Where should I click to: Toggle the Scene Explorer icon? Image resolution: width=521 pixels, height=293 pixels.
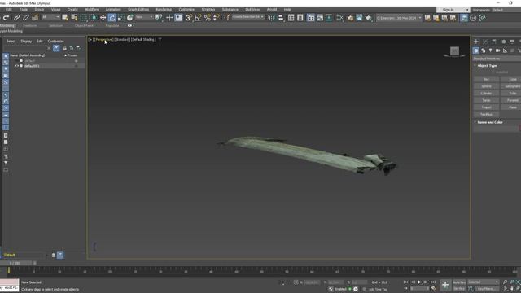click(291, 18)
